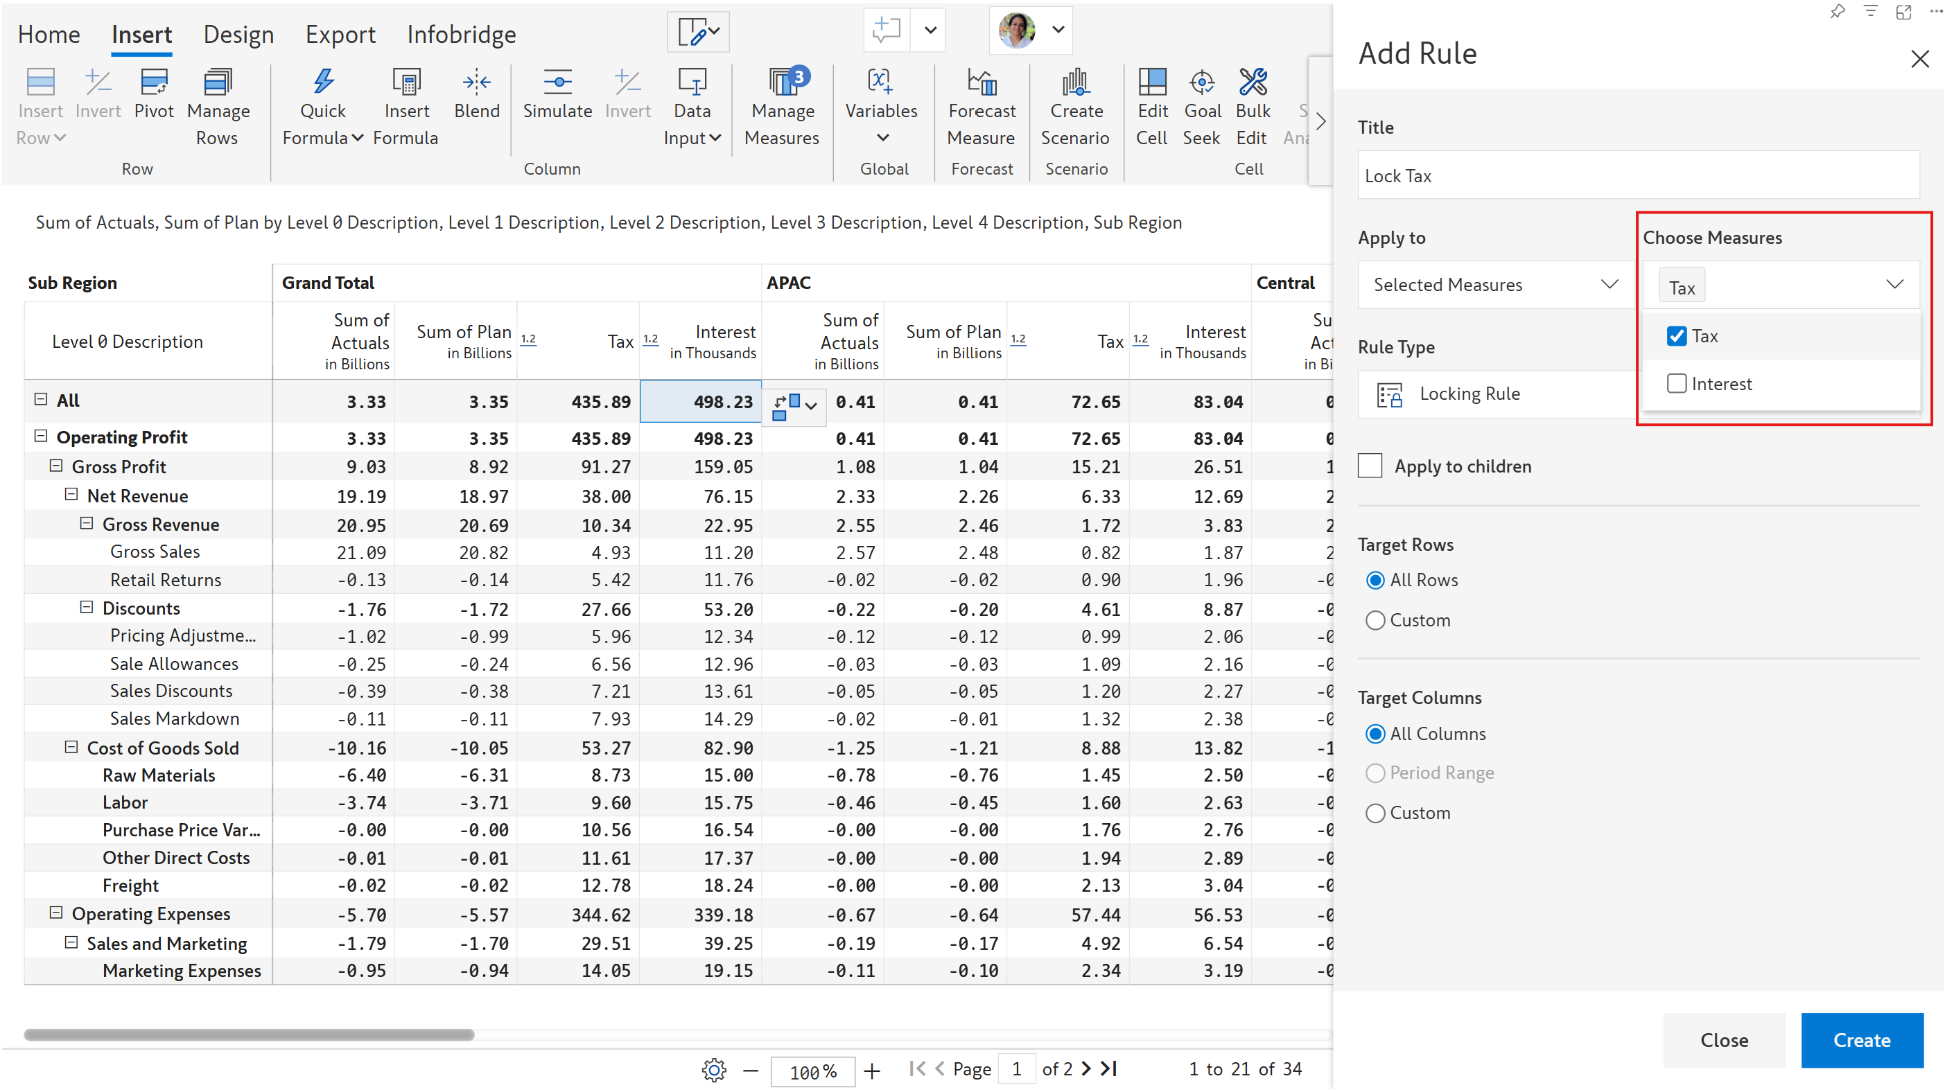Check the Interest measure checkbox

pos(1676,383)
